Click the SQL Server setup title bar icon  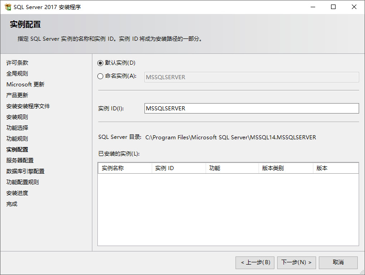point(8,7)
